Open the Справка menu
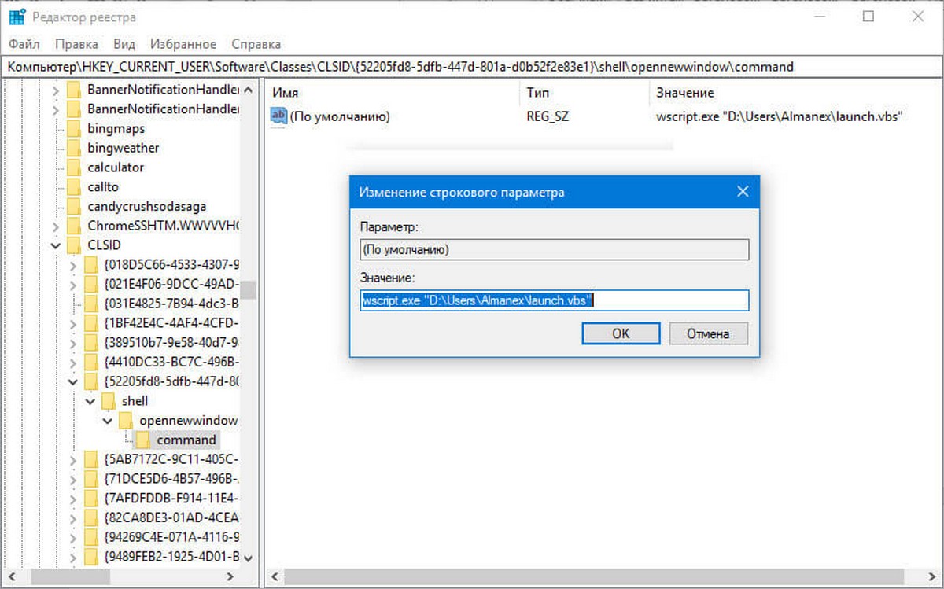 pyautogui.click(x=256, y=44)
